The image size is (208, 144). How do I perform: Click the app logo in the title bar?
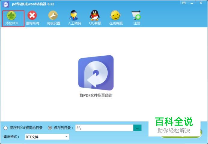coord(6,4)
